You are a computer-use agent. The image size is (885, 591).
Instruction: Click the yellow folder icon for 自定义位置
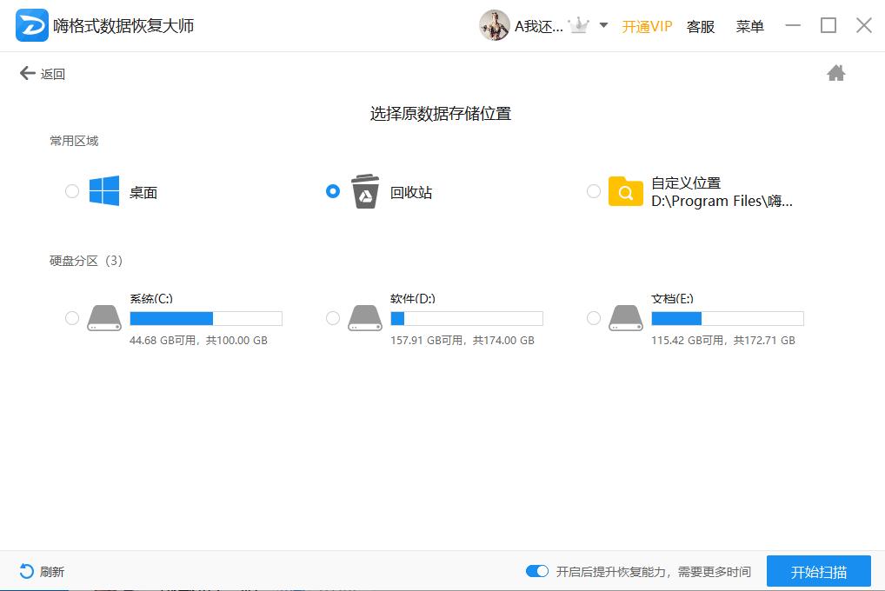pyautogui.click(x=625, y=191)
